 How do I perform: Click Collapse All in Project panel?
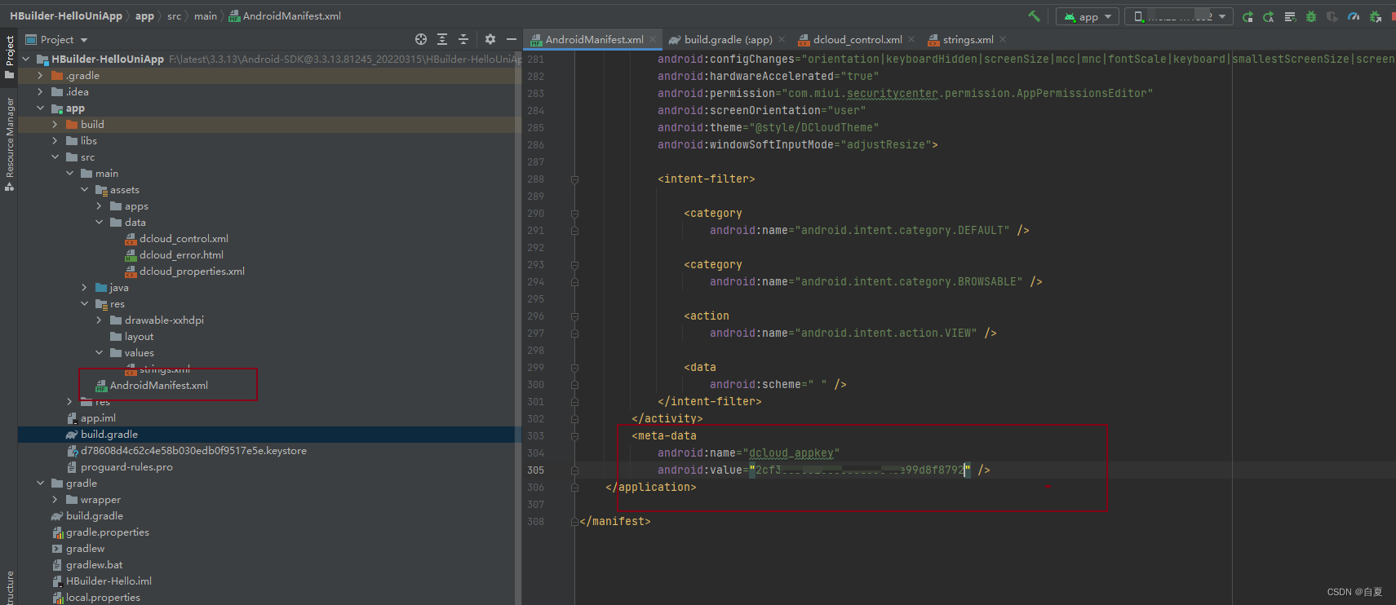pyautogui.click(x=463, y=39)
